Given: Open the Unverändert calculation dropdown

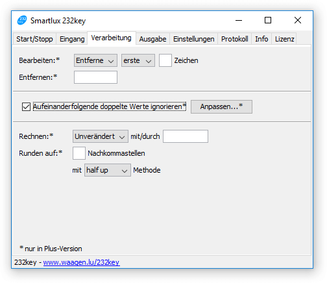Looking at the screenshot, I should coord(101,136).
